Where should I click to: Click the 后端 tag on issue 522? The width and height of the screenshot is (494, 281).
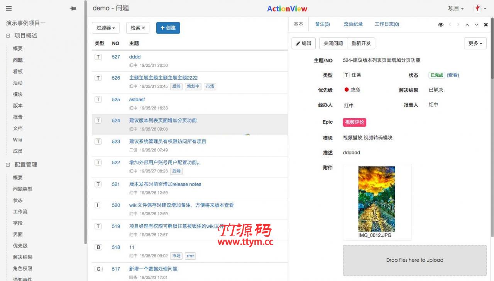pos(176,171)
